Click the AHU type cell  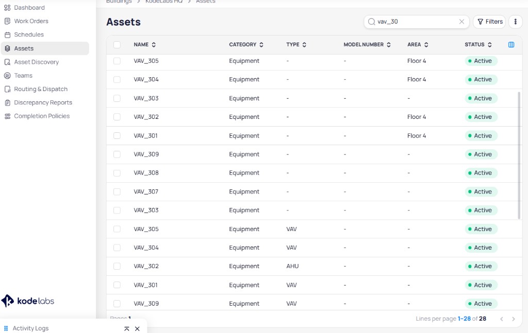(x=292, y=266)
